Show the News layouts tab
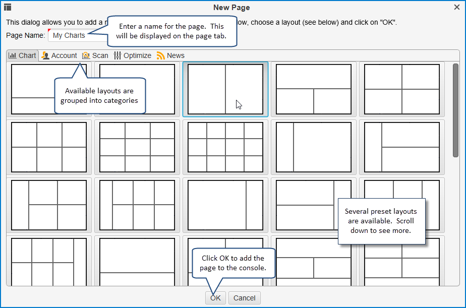This screenshot has height=308, width=466. (x=170, y=55)
